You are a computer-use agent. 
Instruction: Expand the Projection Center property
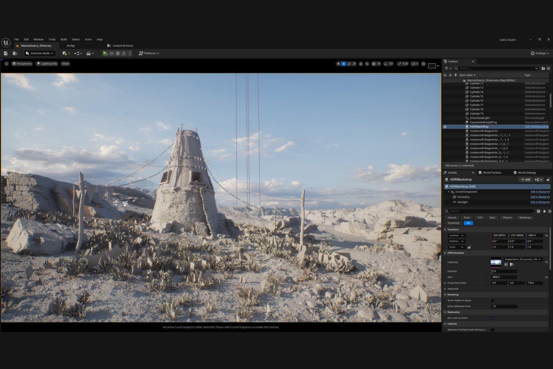click(445, 283)
